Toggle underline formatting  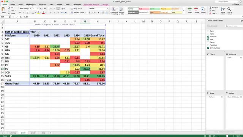tap(27, 13)
